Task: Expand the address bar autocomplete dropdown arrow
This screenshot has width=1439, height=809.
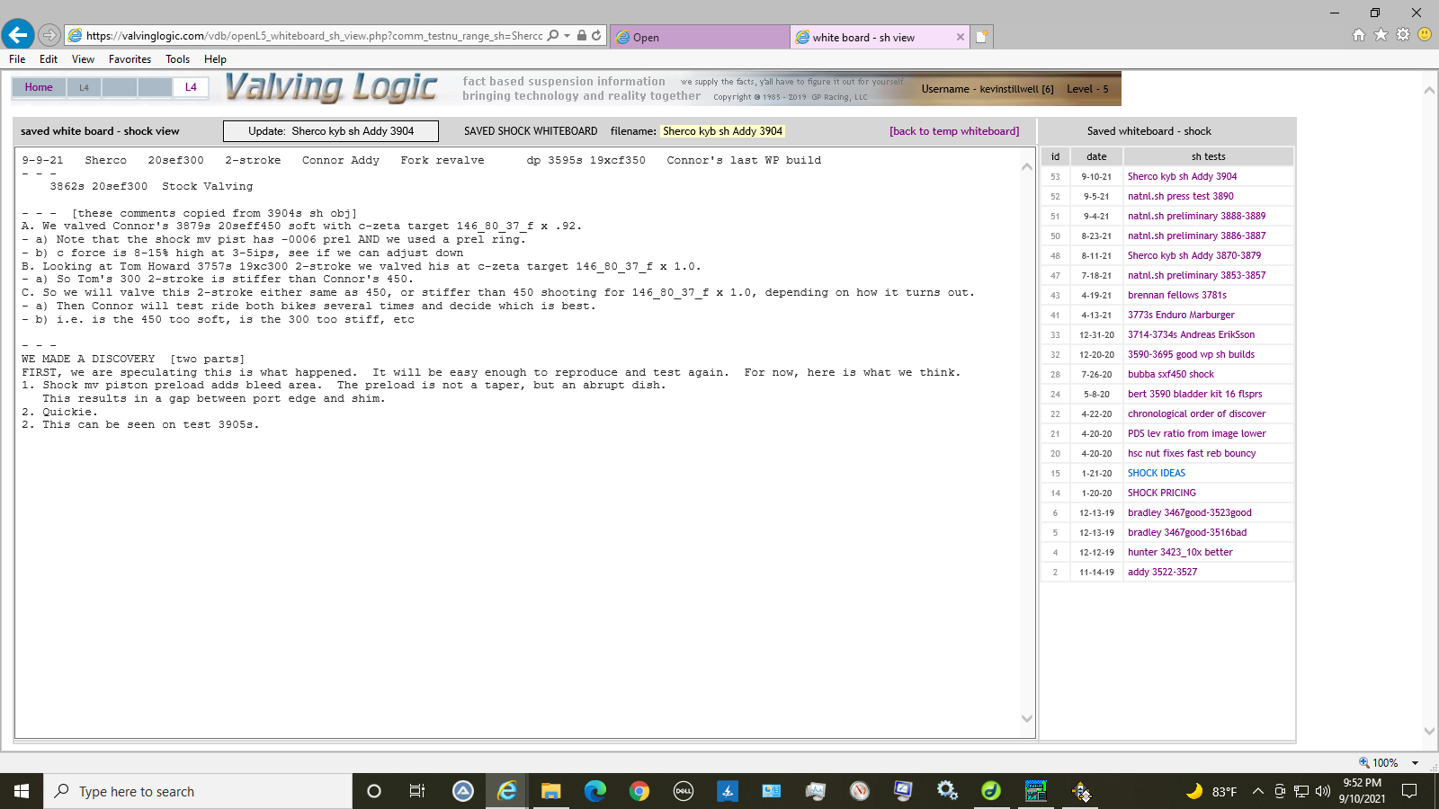Action: click(568, 36)
